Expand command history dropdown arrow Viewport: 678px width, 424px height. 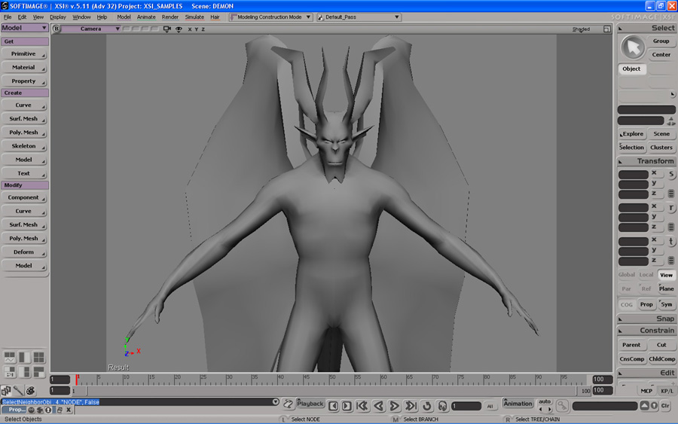276,402
